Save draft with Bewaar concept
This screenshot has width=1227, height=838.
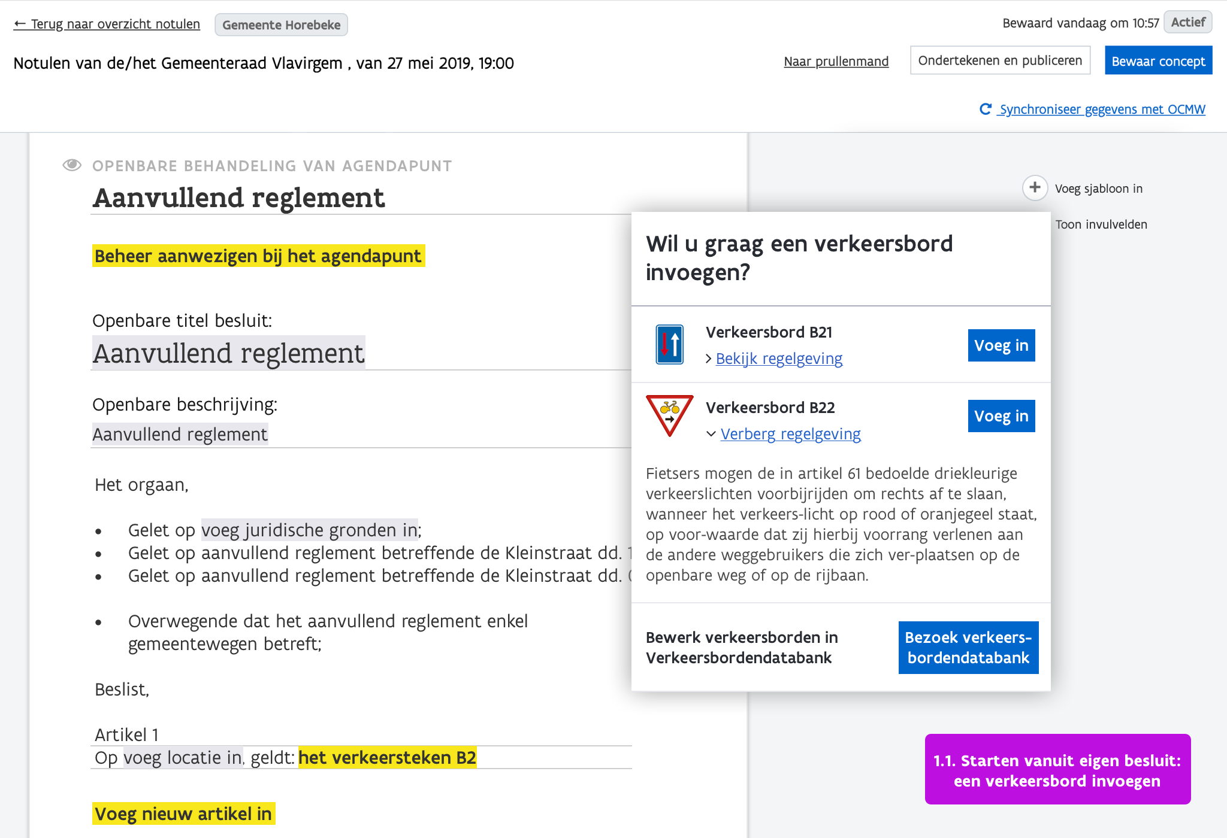[x=1158, y=61]
